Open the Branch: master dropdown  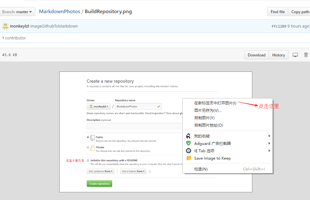17,12
